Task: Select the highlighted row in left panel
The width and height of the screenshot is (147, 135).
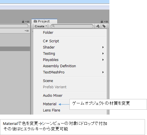Action: pos(15,49)
